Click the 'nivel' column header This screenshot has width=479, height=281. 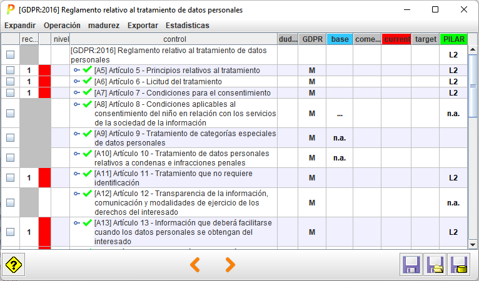61,39
